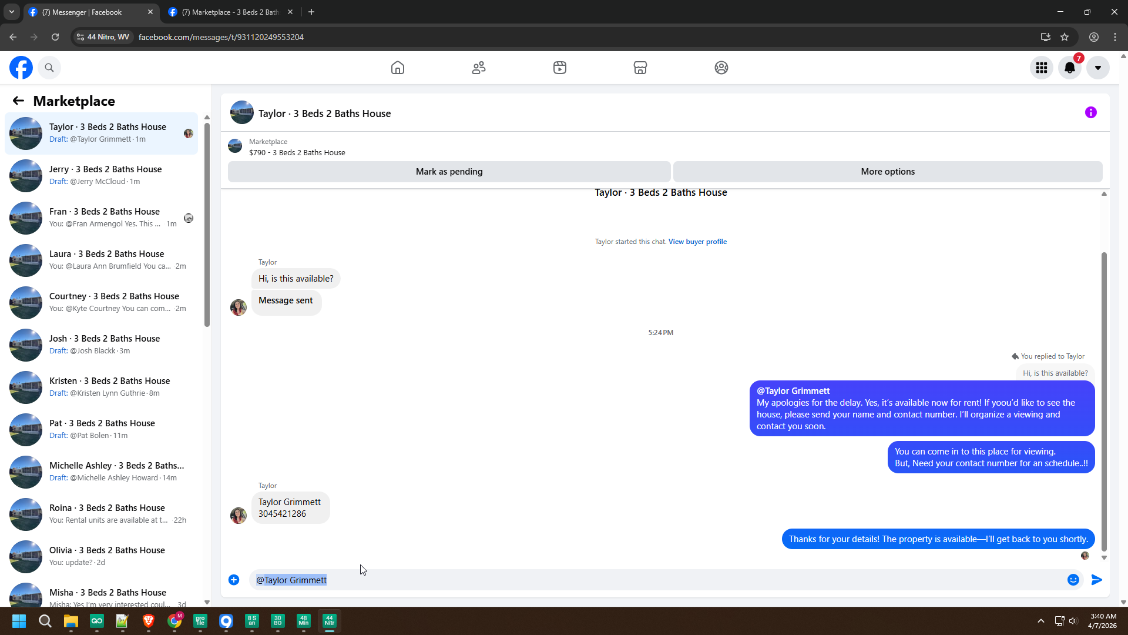1128x635 pixels.
Task: Click the conversation list scrollbar
Action: pyautogui.click(x=207, y=224)
